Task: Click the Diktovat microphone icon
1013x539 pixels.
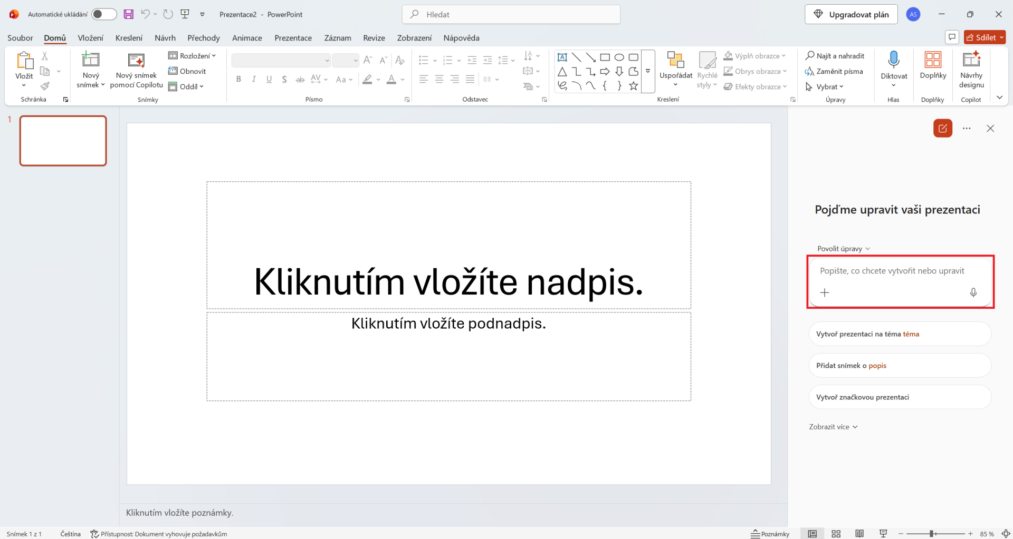Action: [x=894, y=60]
